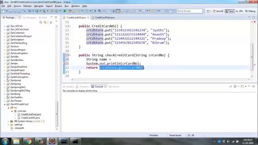The image size is (258, 145).
Task: Switch to the Problems tab
Action: [x=83, y=87]
